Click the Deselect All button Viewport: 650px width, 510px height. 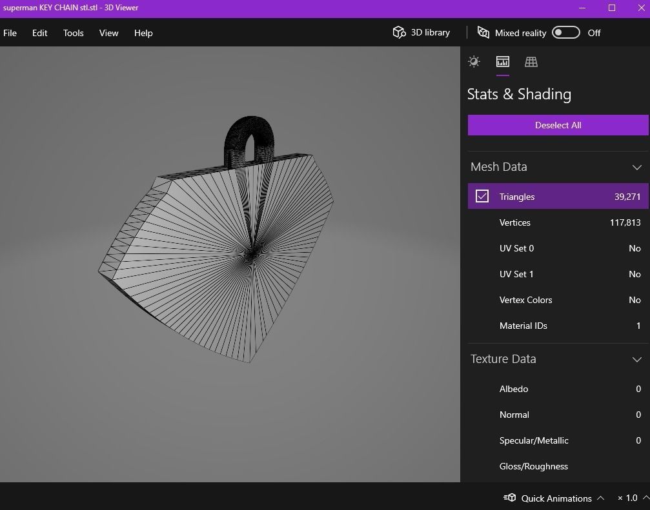[x=558, y=125]
